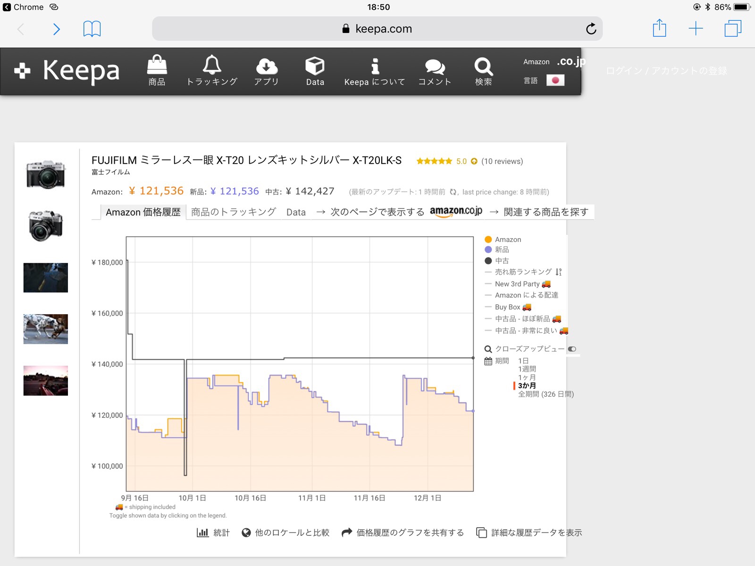Viewport: 755px width, 566px height.
Task: Tap the Safari back arrow
Action: [x=21, y=29]
